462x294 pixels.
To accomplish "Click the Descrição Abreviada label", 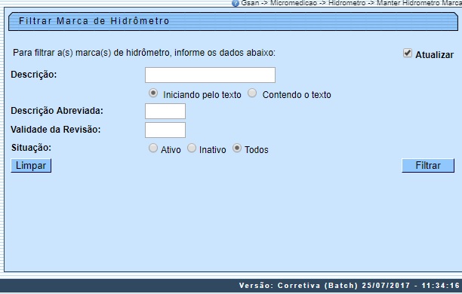I will (57, 111).
